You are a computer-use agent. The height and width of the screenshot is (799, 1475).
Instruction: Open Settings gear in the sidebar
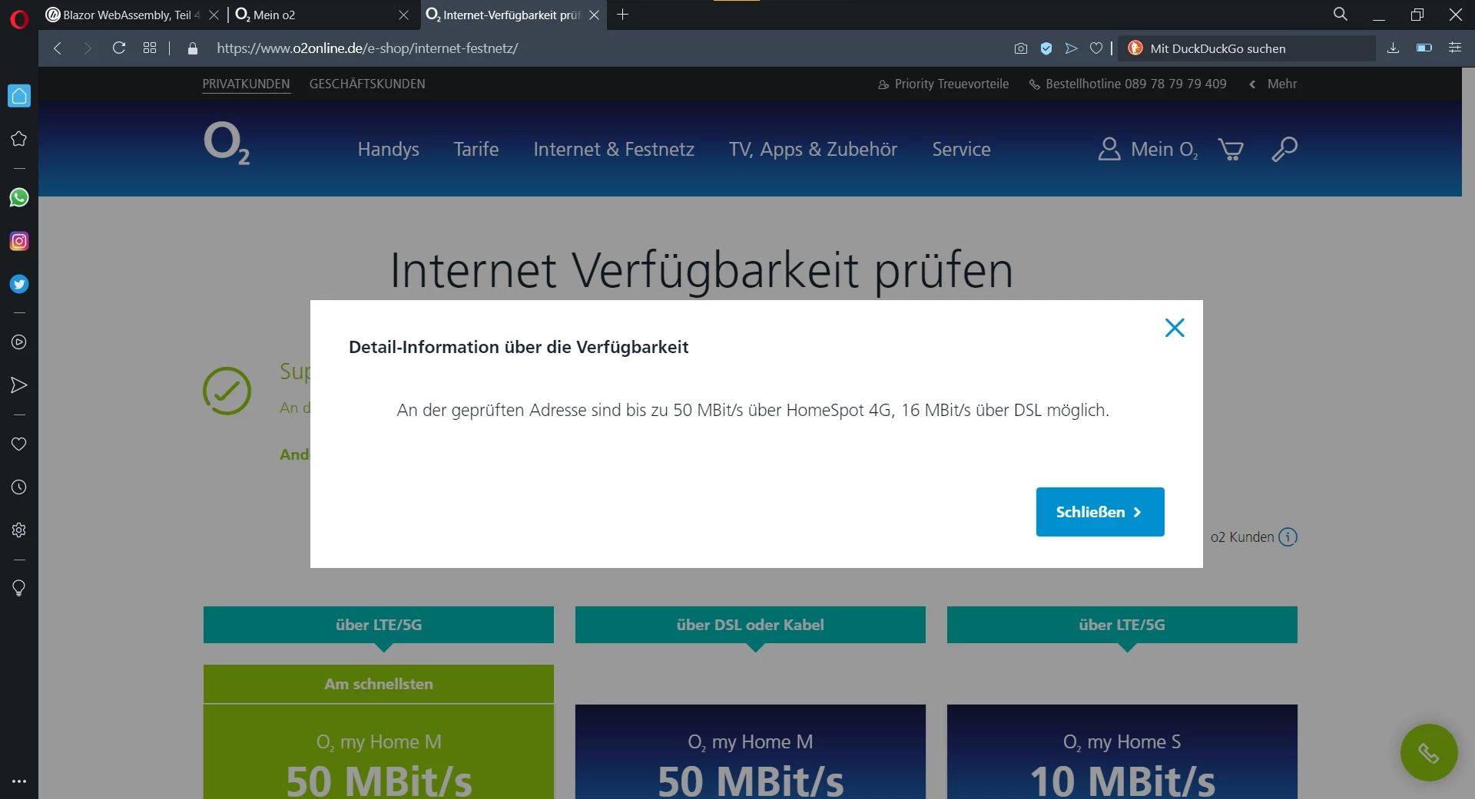click(19, 530)
